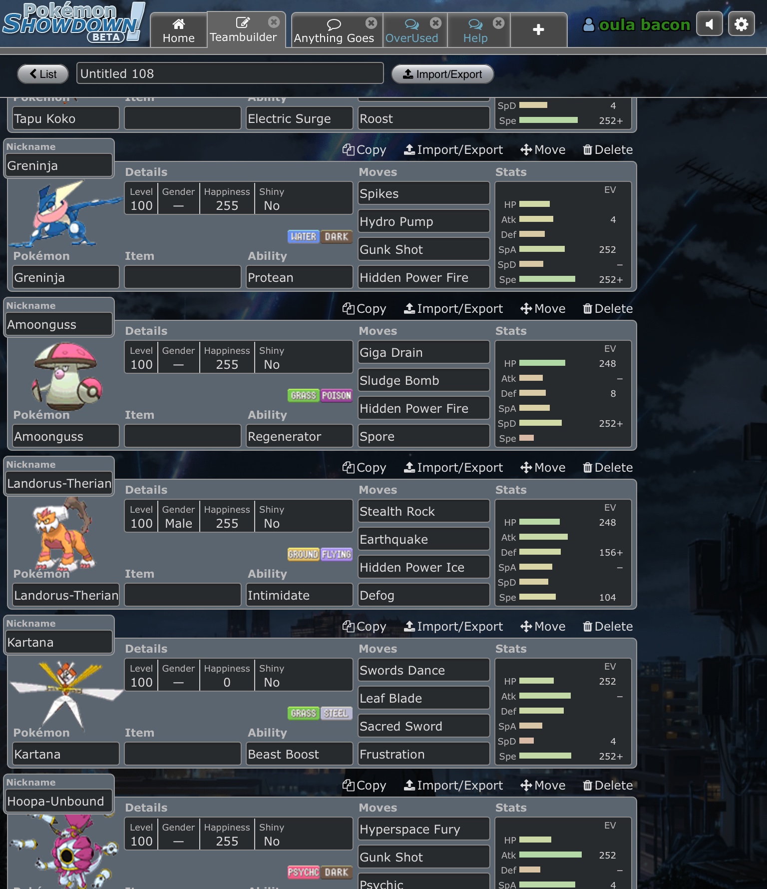Open Landorus-Therian's details row
767x889 pixels.
pyautogui.click(x=238, y=516)
